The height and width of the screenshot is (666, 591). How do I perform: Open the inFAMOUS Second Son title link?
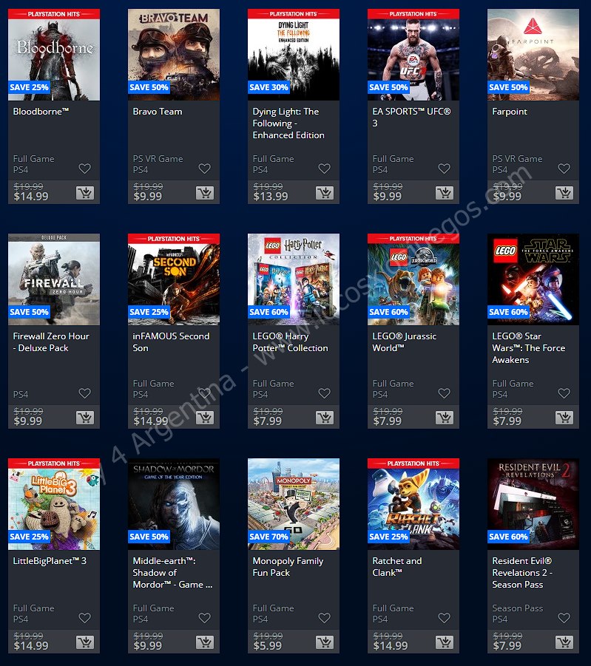pyautogui.click(x=171, y=342)
